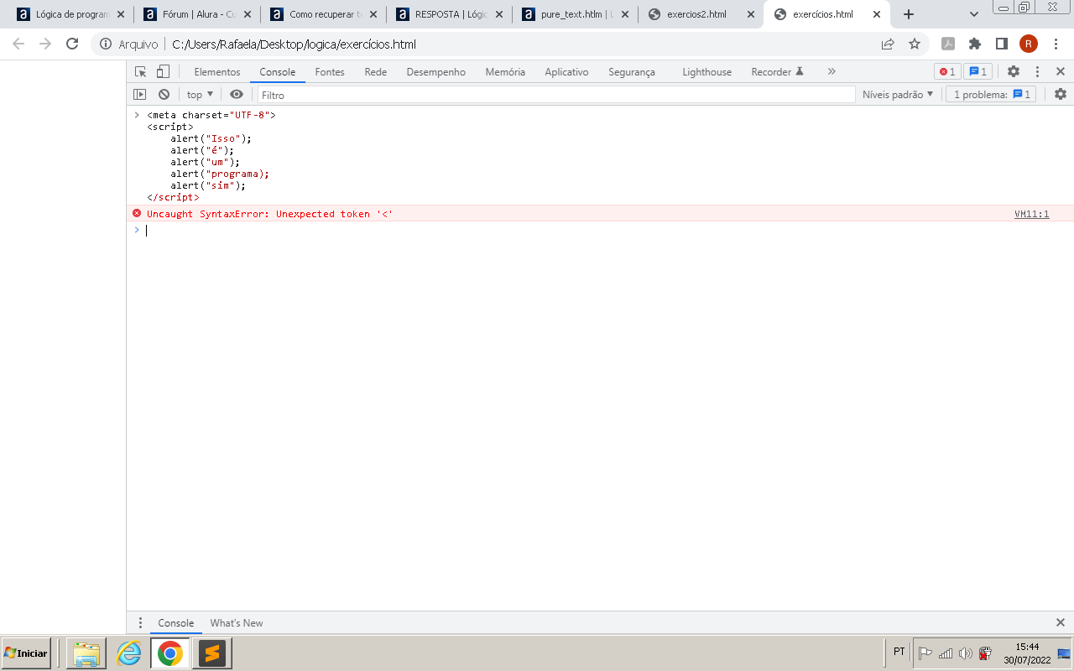Bookmark this page with the star
The height and width of the screenshot is (671, 1074).
click(915, 44)
